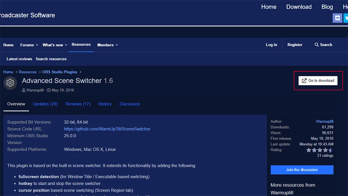Image resolution: width=348 pixels, height=196 pixels.
Task: Switch to the Discussion tab
Action: (130, 104)
